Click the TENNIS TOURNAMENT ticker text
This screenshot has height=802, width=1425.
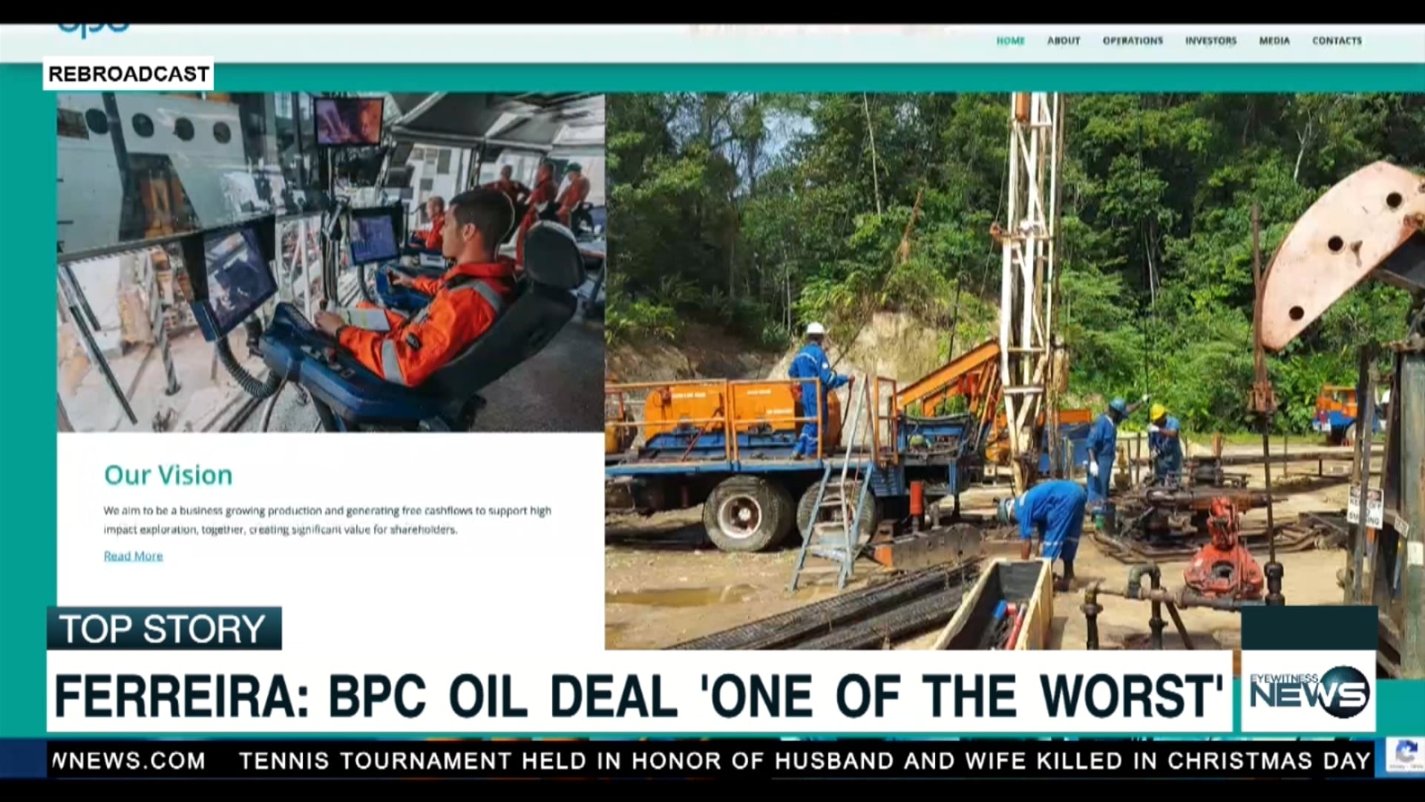click(805, 760)
